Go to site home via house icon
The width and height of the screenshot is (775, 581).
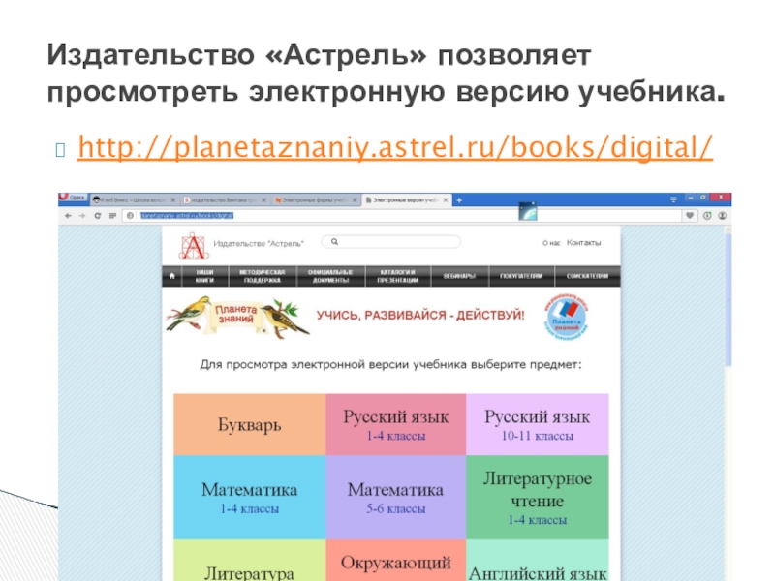[171, 276]
